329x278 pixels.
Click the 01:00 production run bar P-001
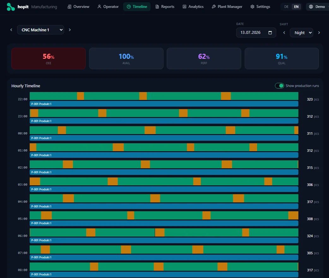click(x=164, y=155)
